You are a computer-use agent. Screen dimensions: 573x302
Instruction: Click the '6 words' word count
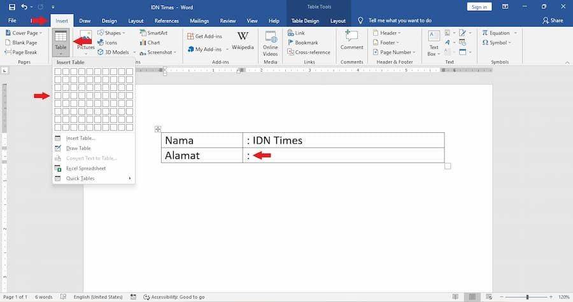coord(43,297)
